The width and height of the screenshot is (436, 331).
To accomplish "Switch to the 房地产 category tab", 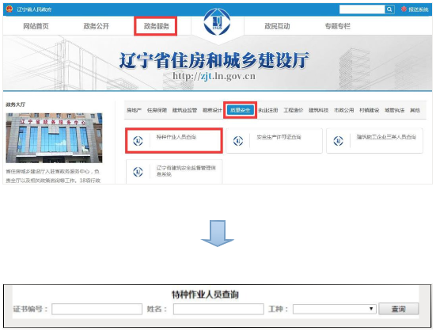I will click(x=134, y=110).
